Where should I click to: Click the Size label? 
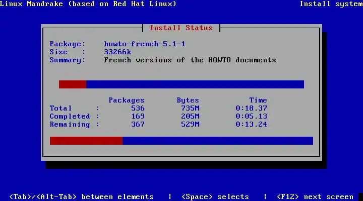pyautogui.click(x=68, y=52)
